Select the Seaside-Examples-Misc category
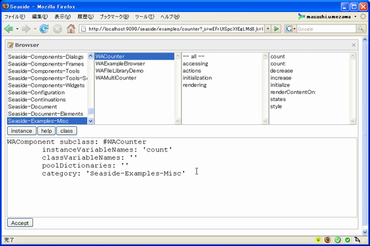370x246 pixels. click(x=47, y=121)
